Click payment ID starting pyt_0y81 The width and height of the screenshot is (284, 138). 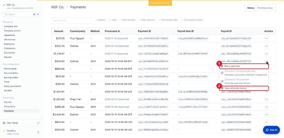[153, 61]
